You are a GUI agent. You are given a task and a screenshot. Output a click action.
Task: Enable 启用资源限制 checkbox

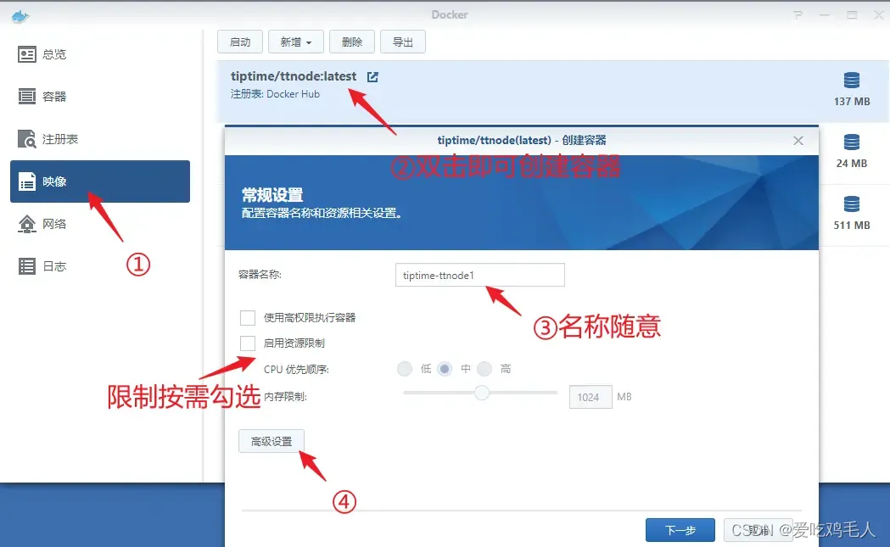(248, 343)
